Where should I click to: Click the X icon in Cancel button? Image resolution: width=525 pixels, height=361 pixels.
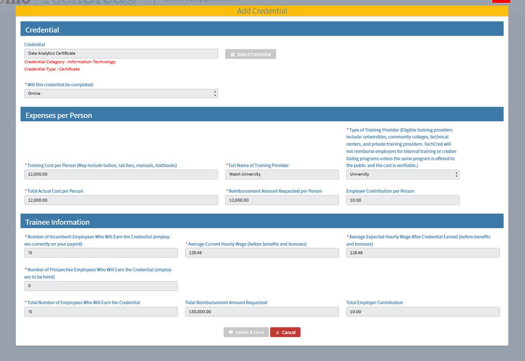tap(277, 332)
